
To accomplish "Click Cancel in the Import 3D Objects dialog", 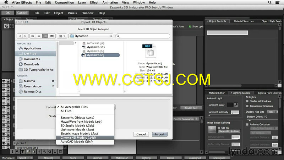I will click(141, 134).
